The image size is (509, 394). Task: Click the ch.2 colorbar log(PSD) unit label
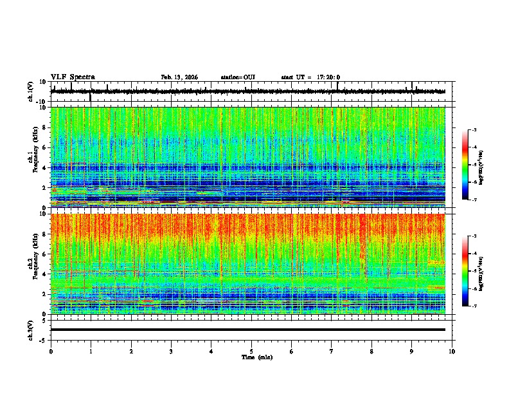(x=481, y=274)
